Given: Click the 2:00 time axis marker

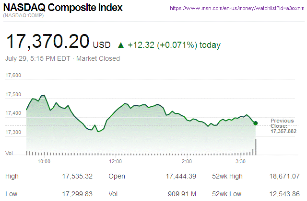Looking at the screenshot, I should click(187, 162).
